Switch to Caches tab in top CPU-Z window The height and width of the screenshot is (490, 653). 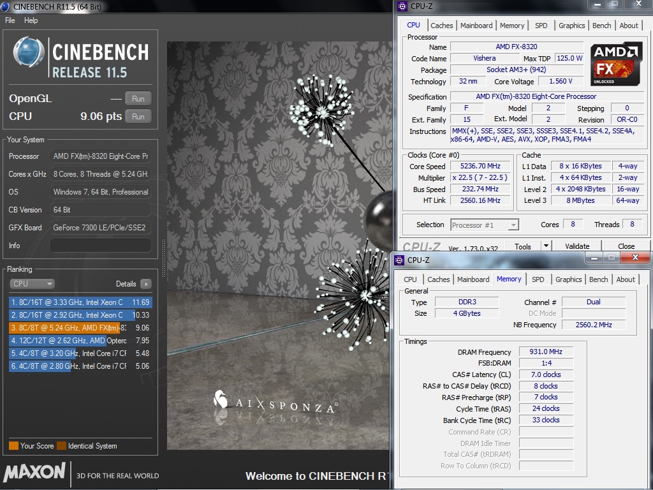point(441,26)
